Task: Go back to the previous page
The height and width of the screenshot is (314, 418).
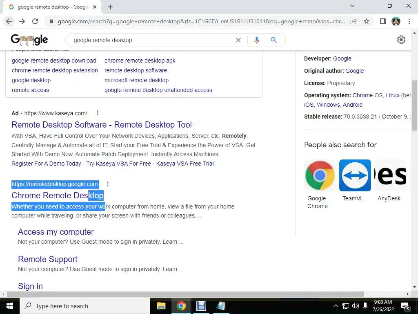Action: tap(9, 21)
